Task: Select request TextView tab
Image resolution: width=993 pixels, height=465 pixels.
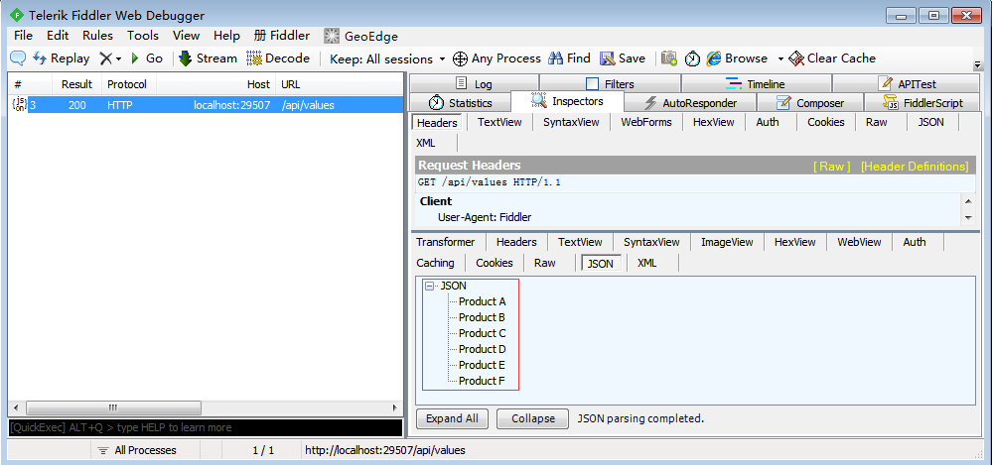Action: 499,122
